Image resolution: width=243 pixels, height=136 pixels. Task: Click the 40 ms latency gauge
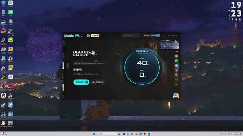pyautogui.click(x=142, y=68)
